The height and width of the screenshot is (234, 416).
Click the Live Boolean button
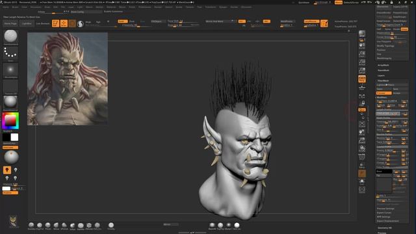click(43, 23)
